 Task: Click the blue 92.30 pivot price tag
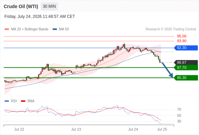tap(186, 48)
